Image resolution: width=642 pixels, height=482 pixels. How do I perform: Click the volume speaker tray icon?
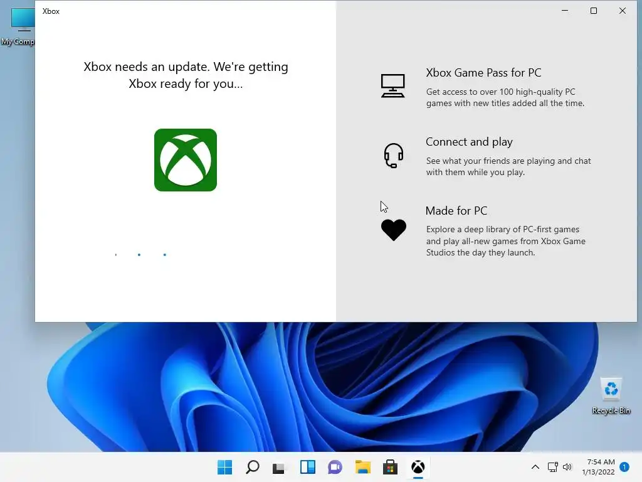[567, 467]
